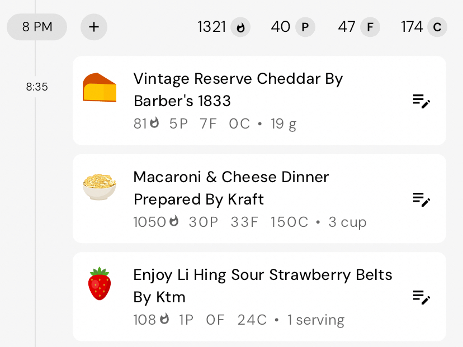Click the plus button to add food
This screenshot has height=347, width=463.
(x=94, y=27)
